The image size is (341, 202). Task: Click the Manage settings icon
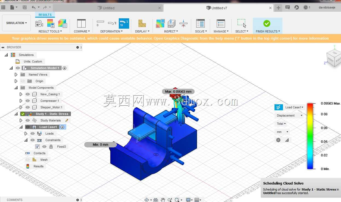221,23
